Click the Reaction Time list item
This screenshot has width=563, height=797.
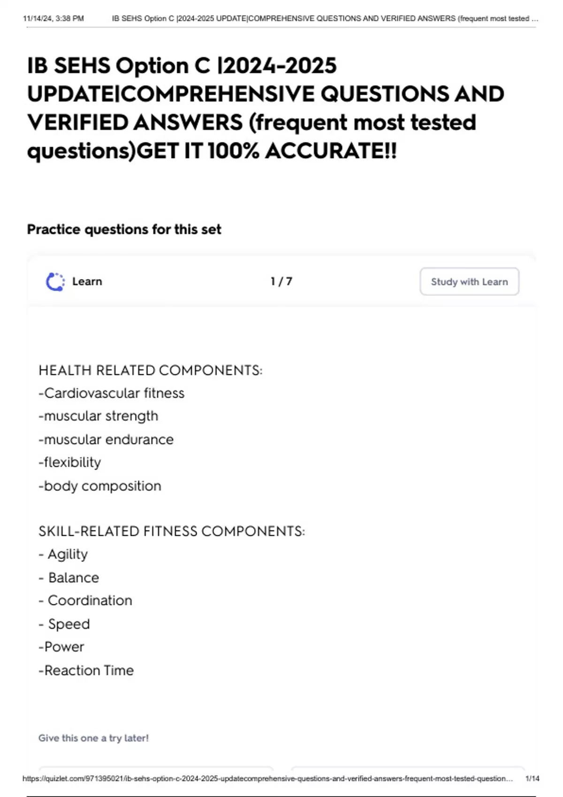[86, 670]
